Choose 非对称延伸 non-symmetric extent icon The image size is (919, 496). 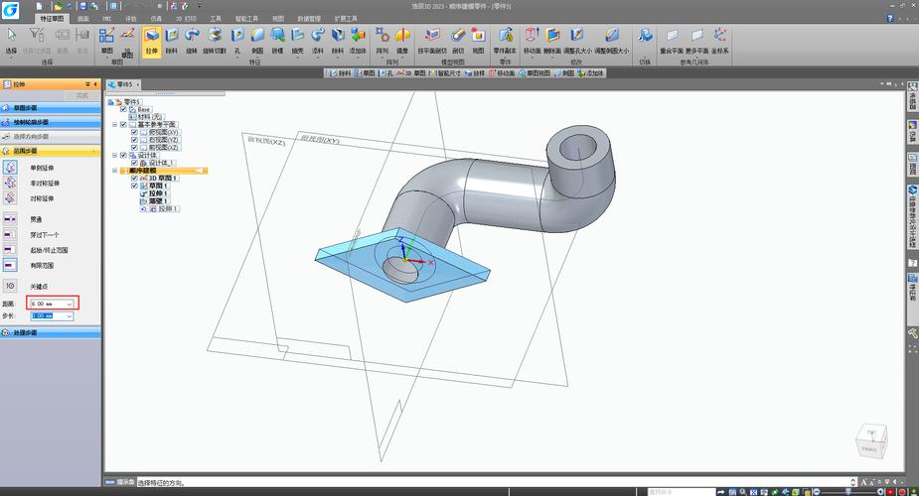point(10,183)
